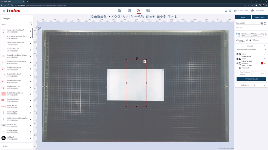Click the MATERIAL DATABASE button
268x150 pixels.
(x=251, y=79)
